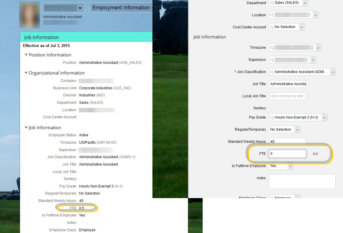The width and height of the screenshot is (343, 233).
Task: Click the Employee Class value Employee
Action: [x=87, y=230]
